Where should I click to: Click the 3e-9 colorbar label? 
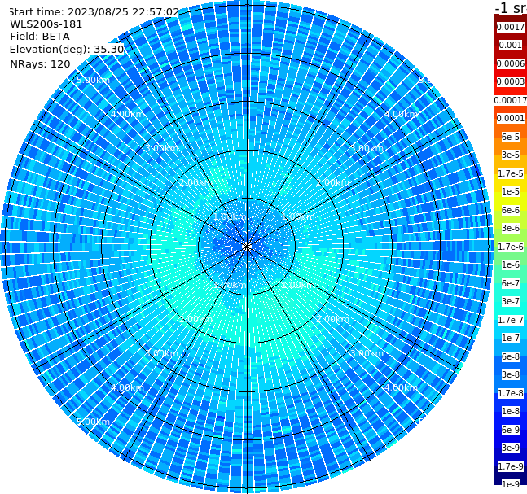point(511,448)
